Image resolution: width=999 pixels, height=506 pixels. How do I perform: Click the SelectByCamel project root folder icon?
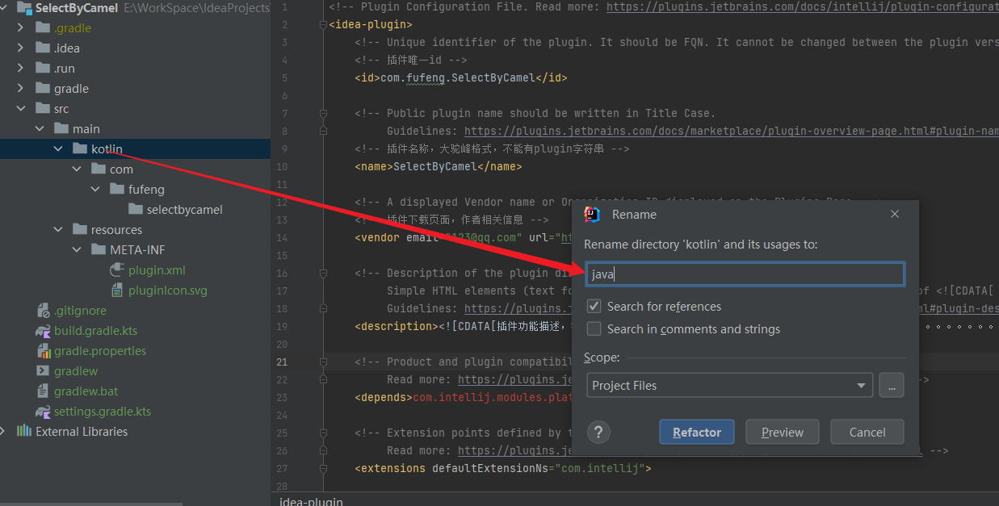click(x=24, y=8)
